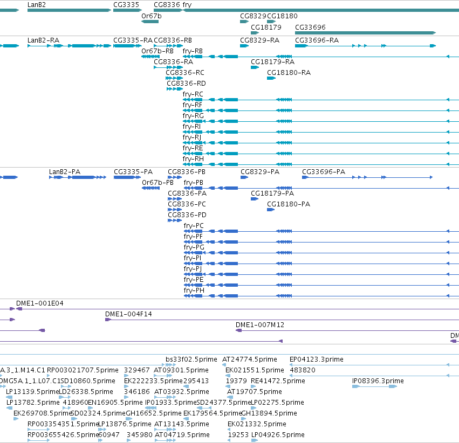This screenshot has width=459, height=443.
Task: Click the DME1-004F14 BAC label
Action: [128, 314]
